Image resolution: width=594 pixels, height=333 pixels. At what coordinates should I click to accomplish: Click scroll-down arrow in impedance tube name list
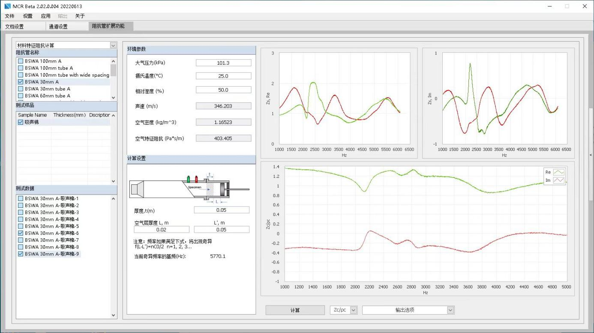coord(114,98)
